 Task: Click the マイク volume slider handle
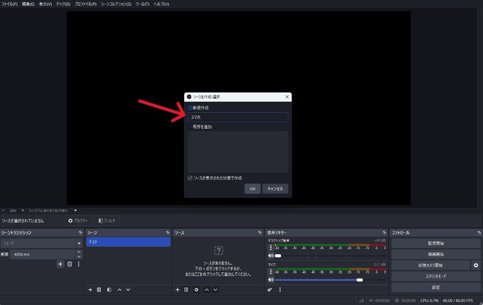359,280
